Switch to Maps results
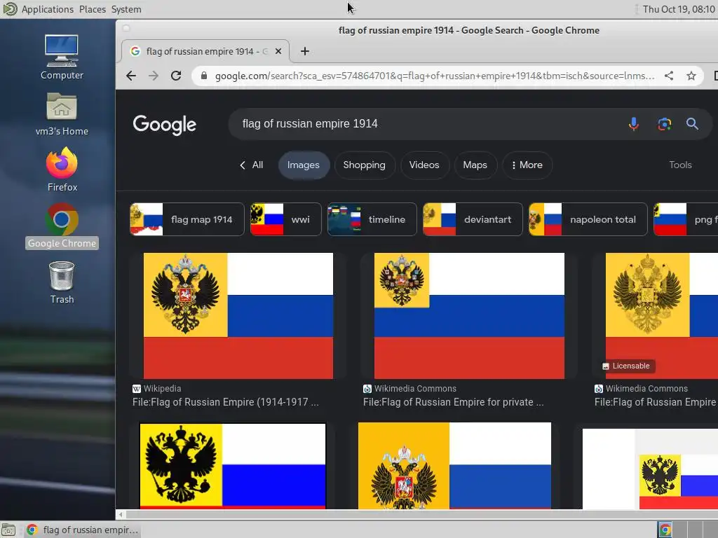The image size is (718, 538). pyautogui.click(x=475, y=165)
